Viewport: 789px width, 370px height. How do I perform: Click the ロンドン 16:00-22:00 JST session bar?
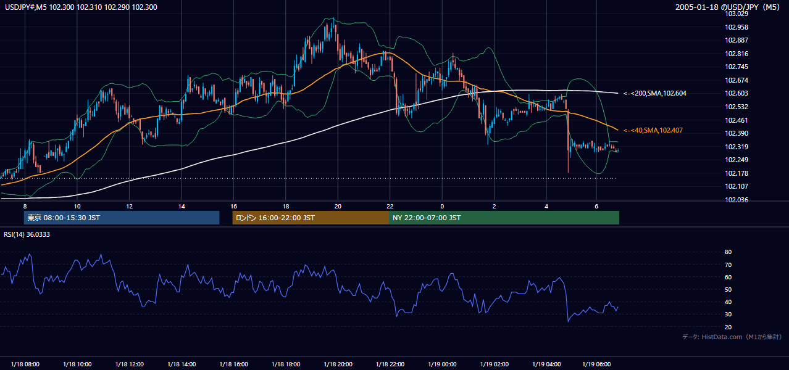[311, 218]
